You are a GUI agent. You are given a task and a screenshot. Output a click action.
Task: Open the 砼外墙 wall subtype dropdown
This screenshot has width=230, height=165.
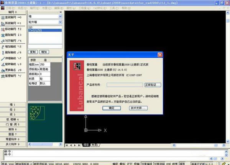[x=60, y=22]
